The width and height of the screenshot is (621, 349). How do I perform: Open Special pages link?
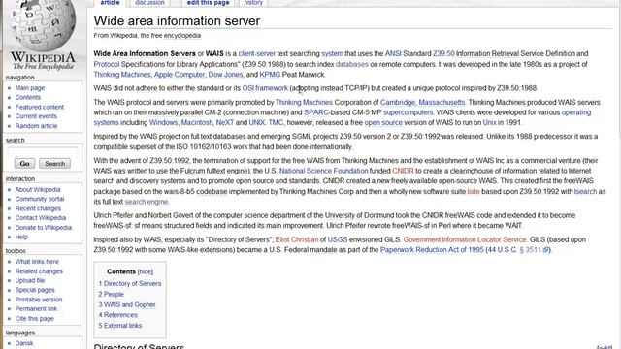pyautogui.click(x=35, y=290)
